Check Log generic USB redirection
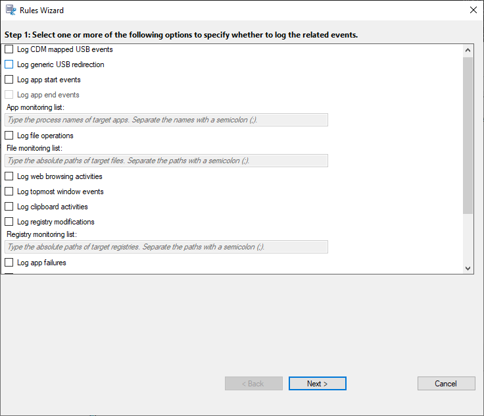484x416 pixels. tap(9, 65)
